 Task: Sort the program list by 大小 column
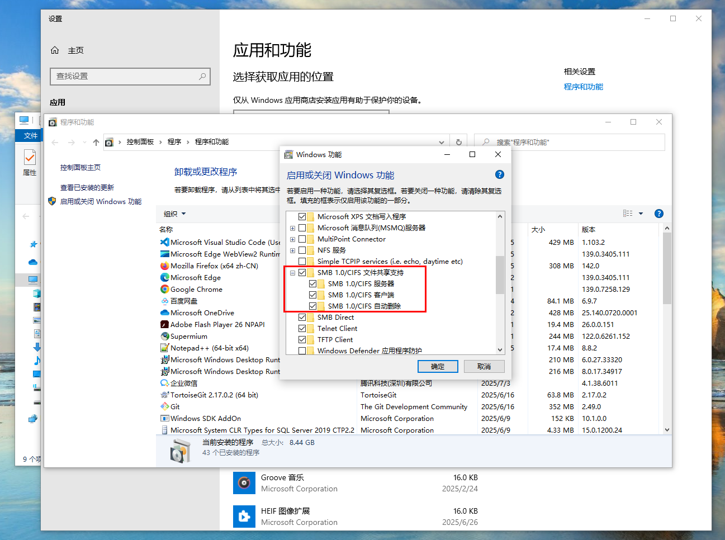[538, 229]
